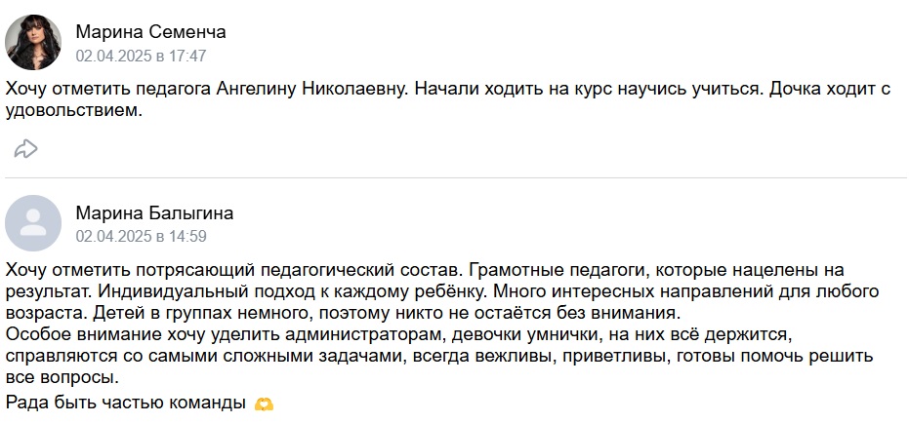Image resolution: width=909 pixels, height=423 pixels.
Task: Click the word удовольствием in first review
Action: click(73, 111)
